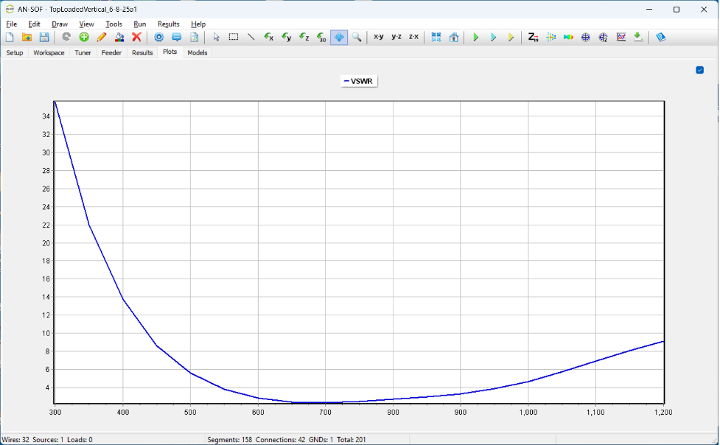The height and width of the screenshot is (445, 720).
Task: Click the rotate around Y icon
Action: point(287,37)
